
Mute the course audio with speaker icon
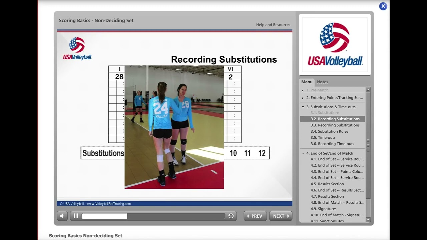pyautogui.click(x=62, y=216)
